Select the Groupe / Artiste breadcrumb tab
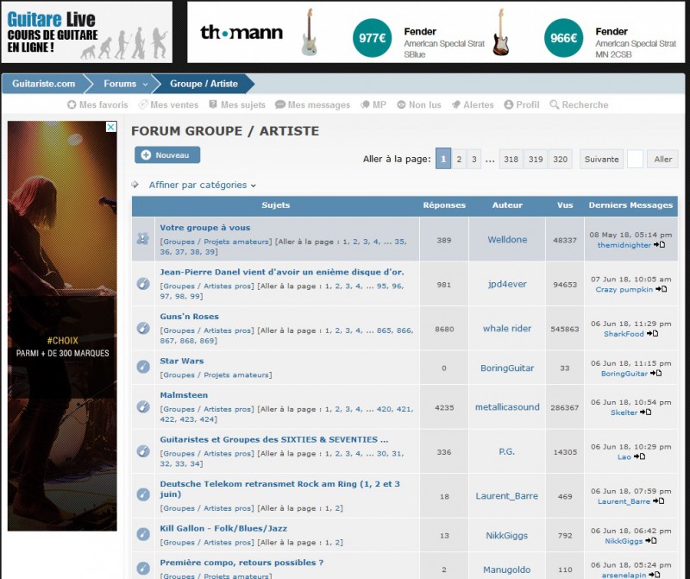Image resolution: width=690 pixels, height=579 pixels. pyautogui.click(x=204, y=85)
